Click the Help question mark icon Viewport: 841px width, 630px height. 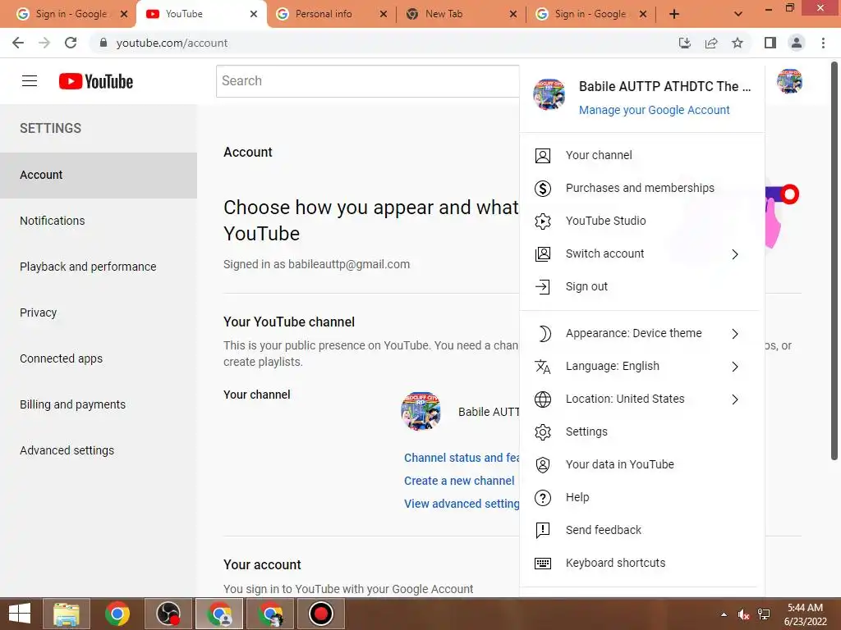tap(543, 498)
